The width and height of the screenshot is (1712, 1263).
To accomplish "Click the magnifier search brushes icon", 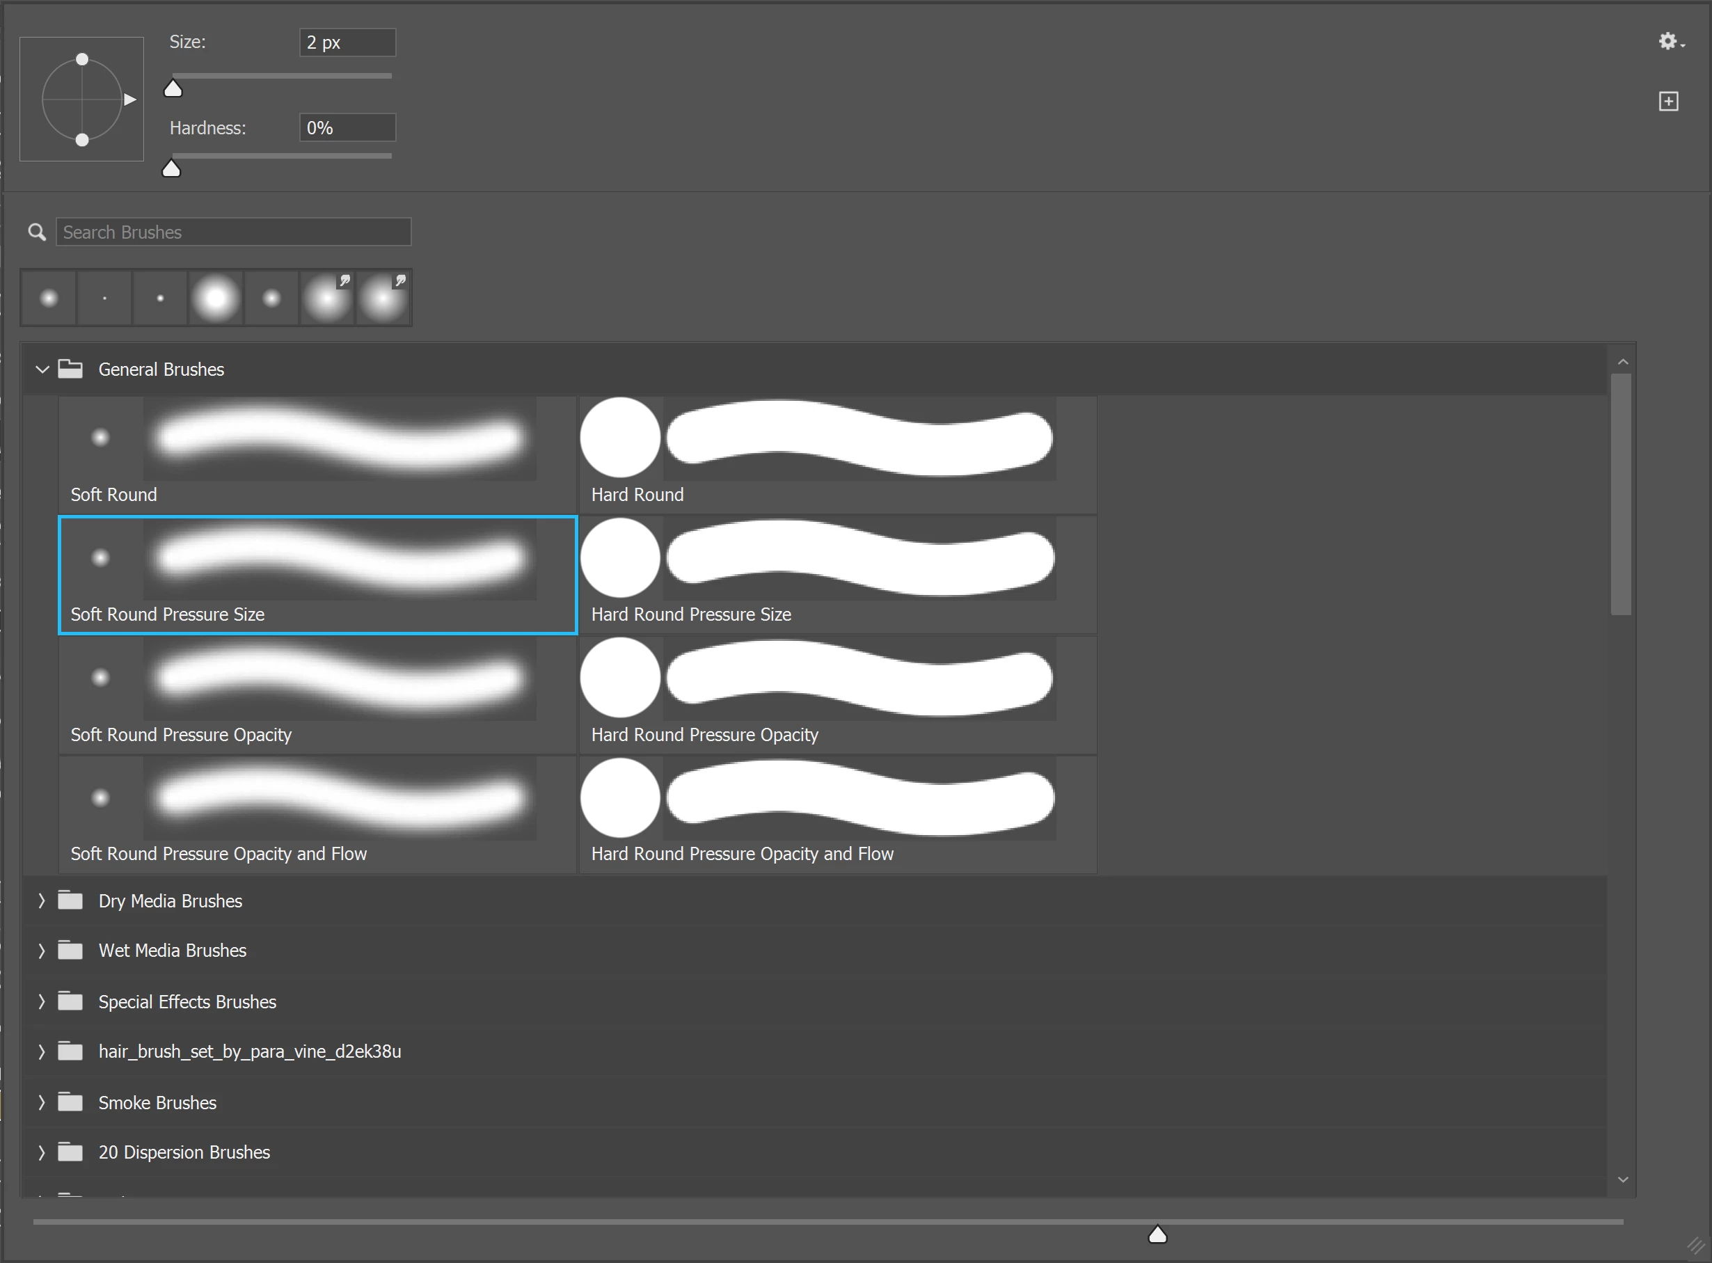I will click(37, 232).
